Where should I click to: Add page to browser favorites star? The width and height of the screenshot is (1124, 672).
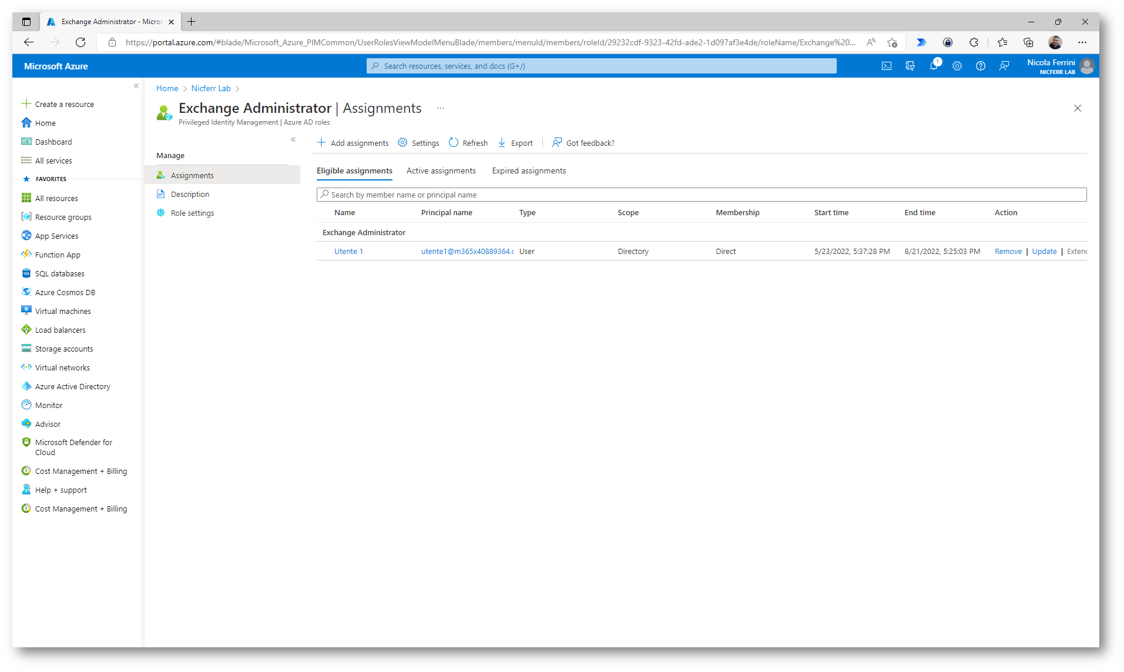(x=892, y=42)
